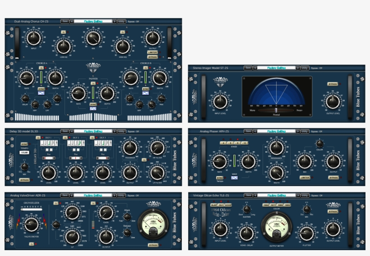The width and height of the screenshot is (370, 256).
Task: Click ValveDriver gate section in button
Action: [93, 203]
